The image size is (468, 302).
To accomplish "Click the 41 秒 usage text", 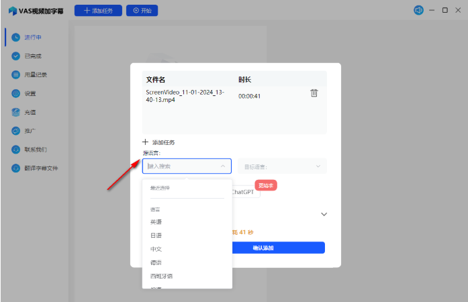I will click(246, 232).
